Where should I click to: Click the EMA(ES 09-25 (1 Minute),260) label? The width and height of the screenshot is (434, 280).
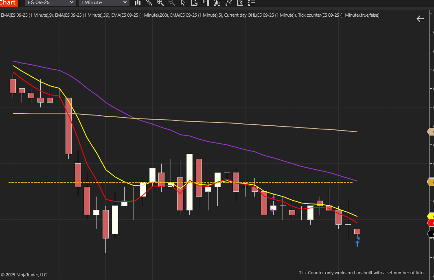[x=140, y=15]
